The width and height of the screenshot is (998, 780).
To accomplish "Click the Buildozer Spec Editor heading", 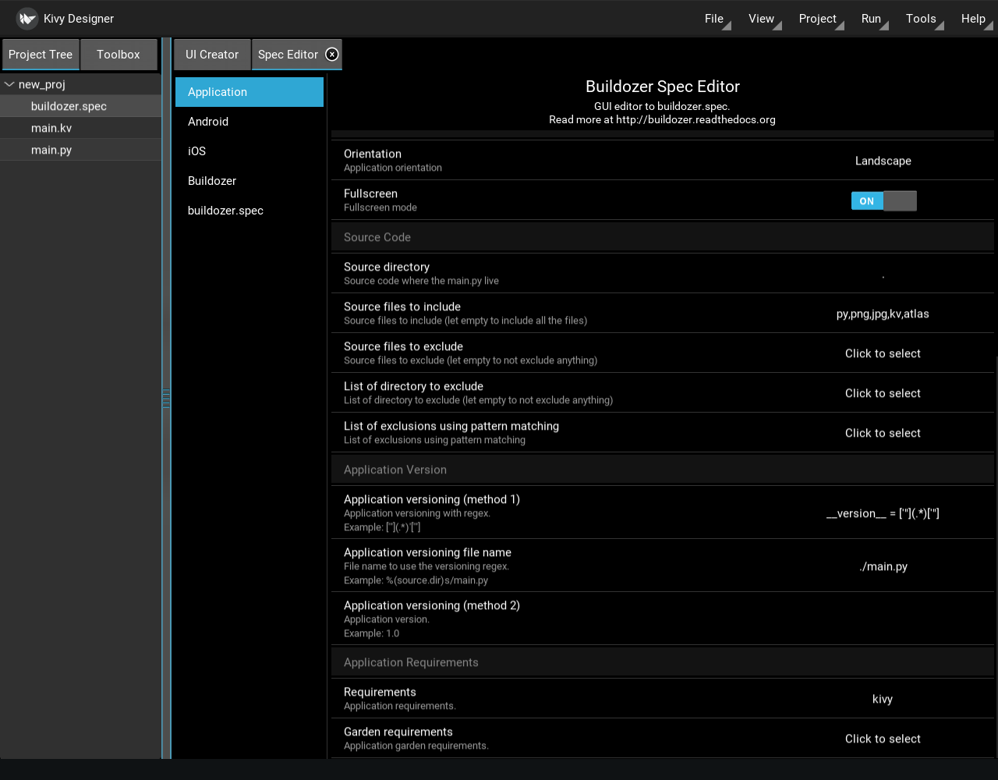I will (663, 87).
